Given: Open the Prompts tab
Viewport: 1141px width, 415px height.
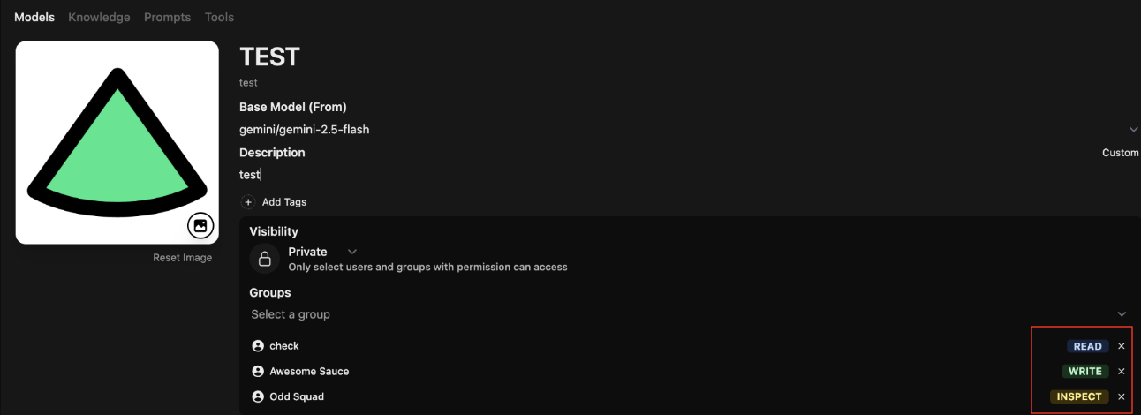Looking at the screenshot, I should [167, 17].
